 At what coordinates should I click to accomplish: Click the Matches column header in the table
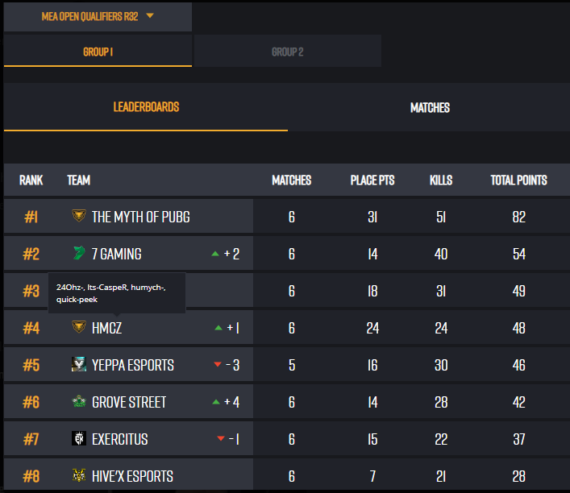[292, 180]
